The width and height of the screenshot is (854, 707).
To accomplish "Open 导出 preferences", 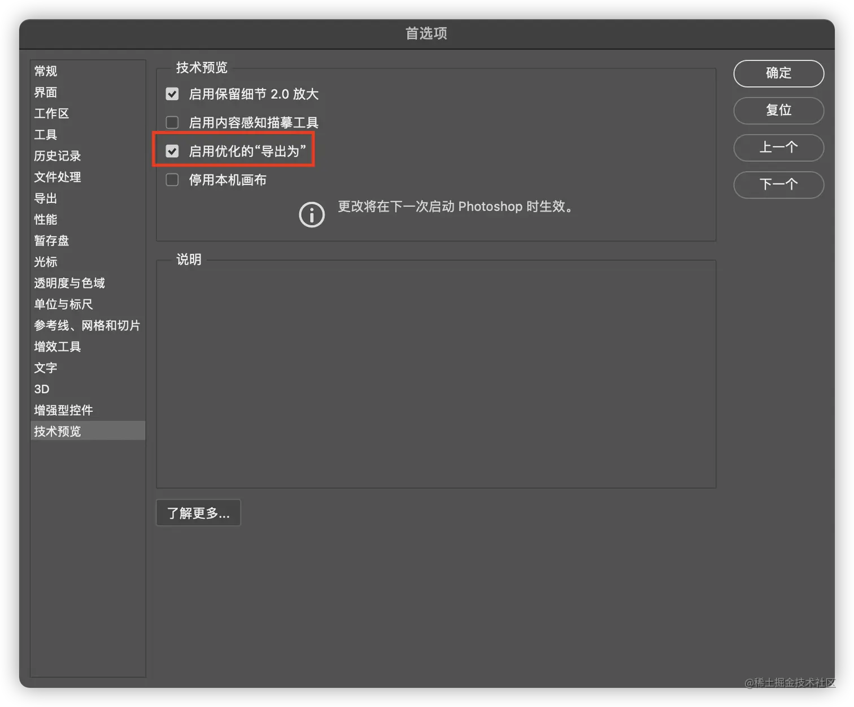I will pyautogui.click(x=88, y=199).
